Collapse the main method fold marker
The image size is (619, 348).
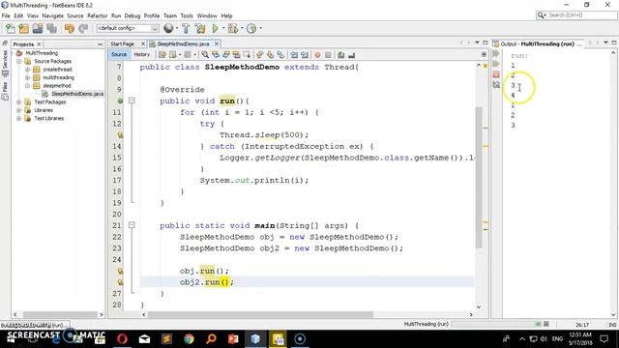[132, 225]
